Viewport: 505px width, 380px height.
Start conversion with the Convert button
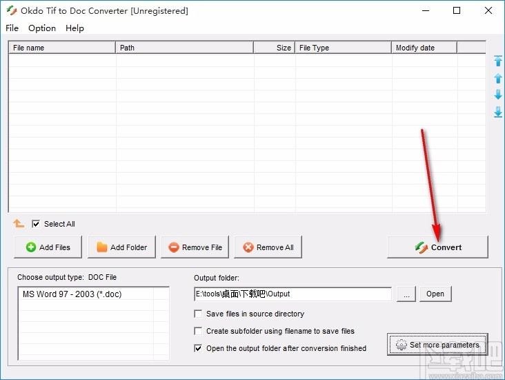click(437, 247)
